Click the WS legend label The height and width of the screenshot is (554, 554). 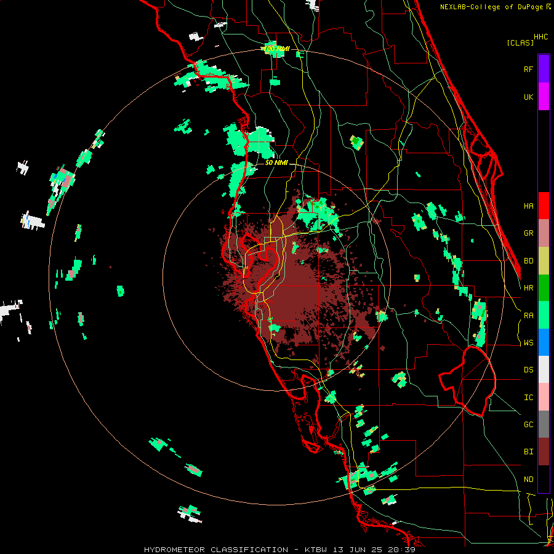point(528,343)
